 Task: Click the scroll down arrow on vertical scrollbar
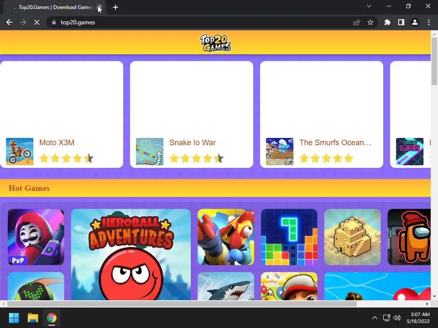pos(434,296)
